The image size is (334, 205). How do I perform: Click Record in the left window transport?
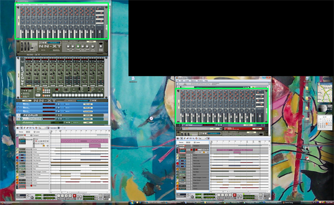74,195
